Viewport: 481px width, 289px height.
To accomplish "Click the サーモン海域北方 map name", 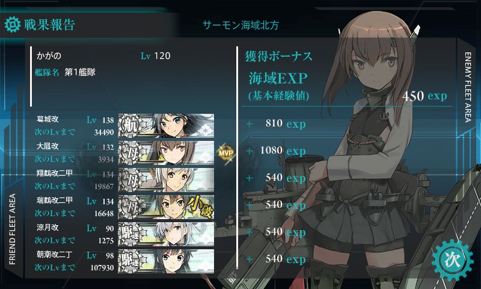I will point(241,25).
